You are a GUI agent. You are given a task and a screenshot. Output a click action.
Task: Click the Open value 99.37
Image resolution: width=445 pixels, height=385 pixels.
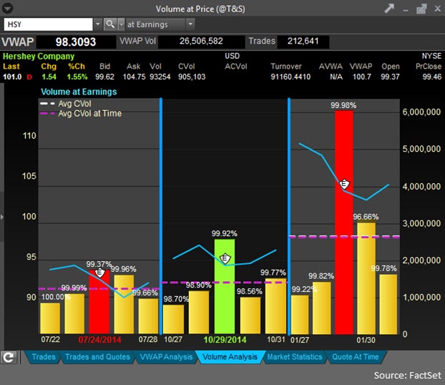(x=390, y=77)
